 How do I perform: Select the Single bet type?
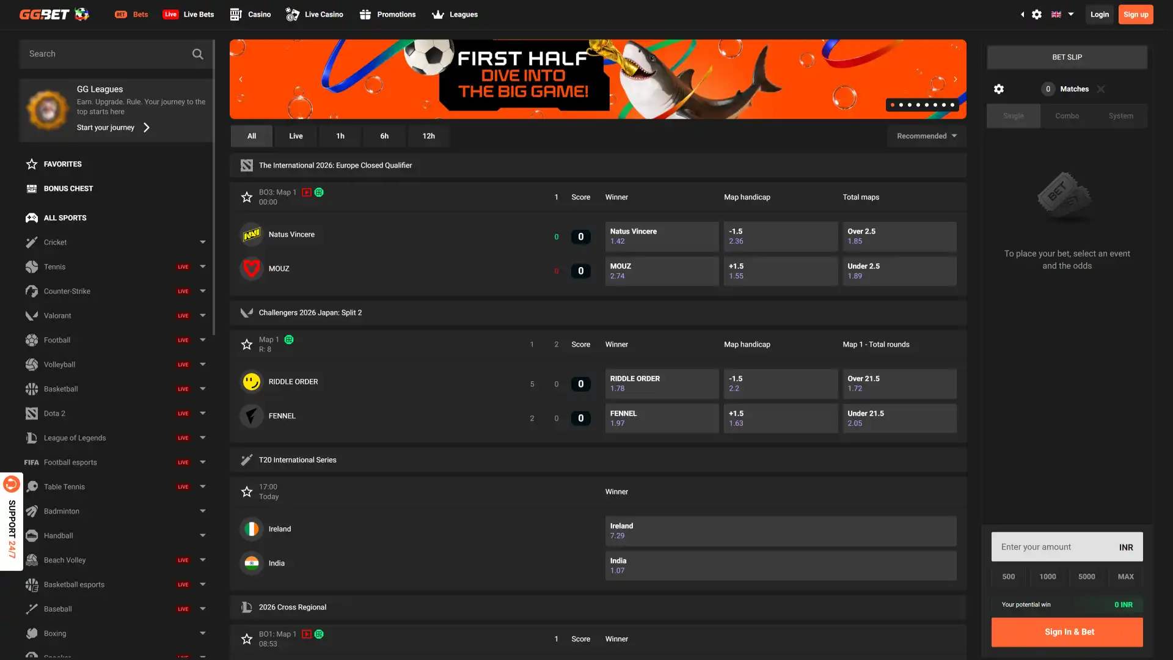(x=1013, y=116)
